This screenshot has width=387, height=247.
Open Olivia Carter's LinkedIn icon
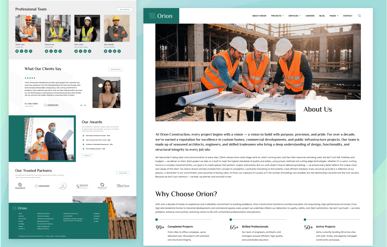(x=85, y=51)
